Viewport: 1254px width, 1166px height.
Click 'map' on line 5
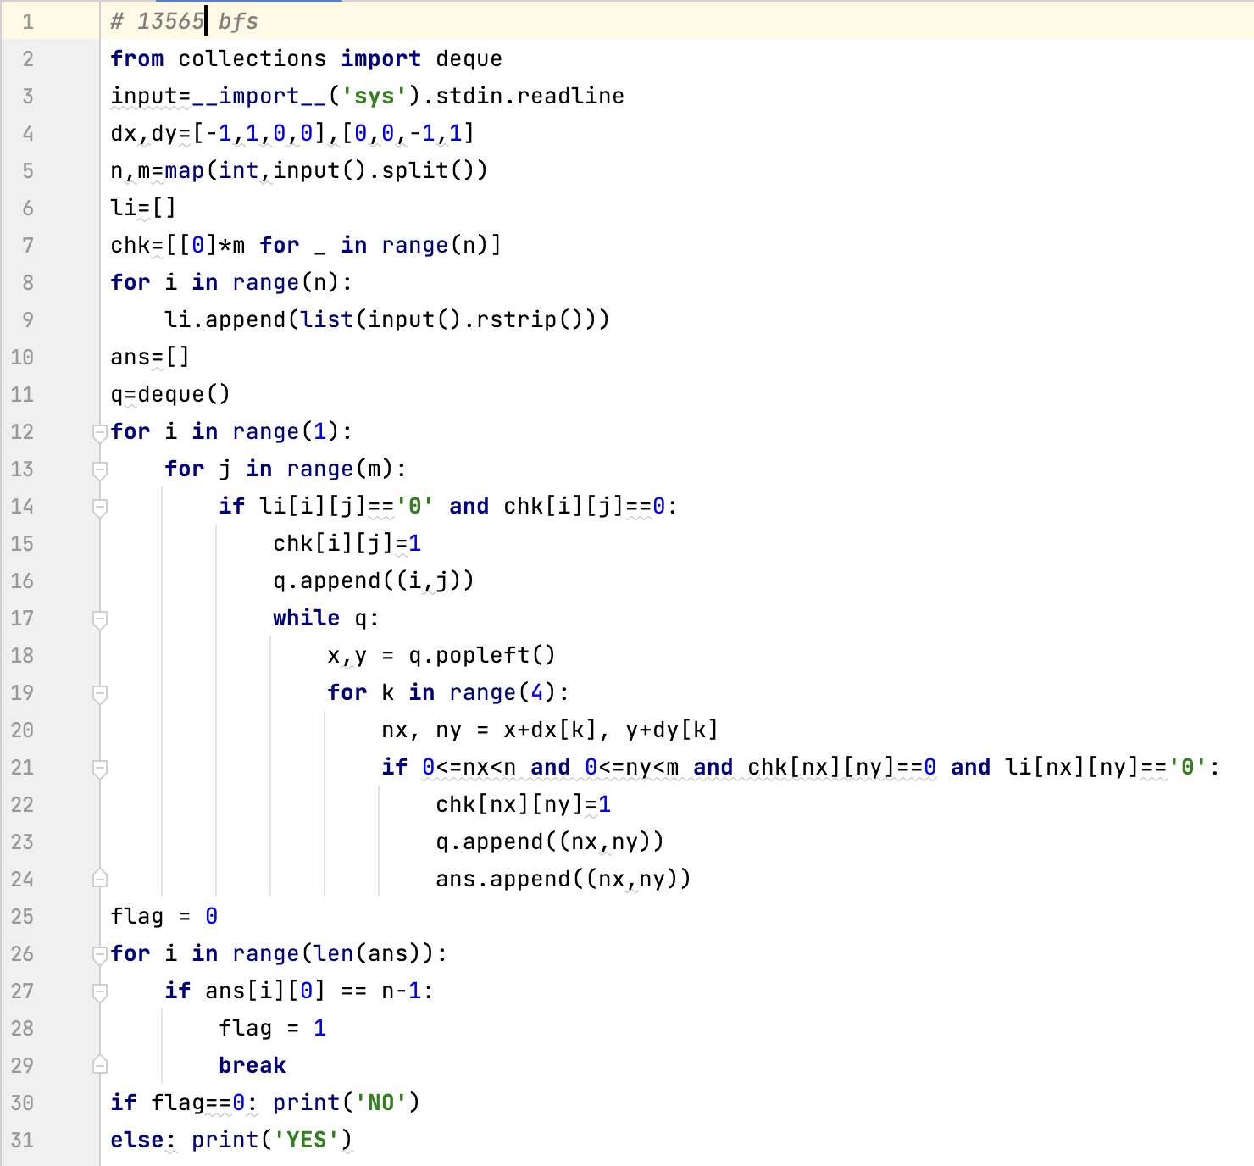pyautogui.click(x=185, y=170)
